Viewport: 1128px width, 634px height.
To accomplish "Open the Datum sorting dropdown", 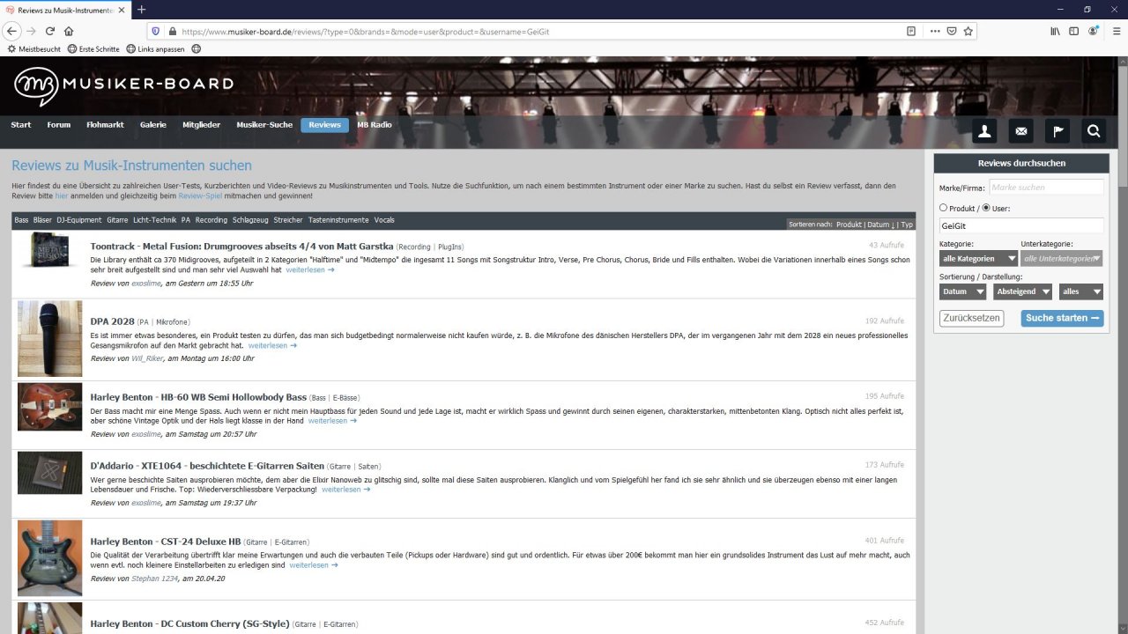I will pos(962,291).
